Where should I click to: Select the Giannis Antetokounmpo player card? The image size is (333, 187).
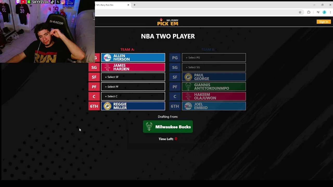pyautogui.click(x=214, y=87)
